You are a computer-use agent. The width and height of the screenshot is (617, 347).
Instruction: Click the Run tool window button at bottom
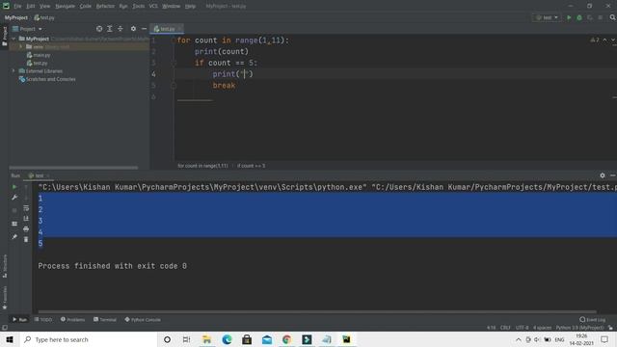pyautogui.click(x=19, y=319)
